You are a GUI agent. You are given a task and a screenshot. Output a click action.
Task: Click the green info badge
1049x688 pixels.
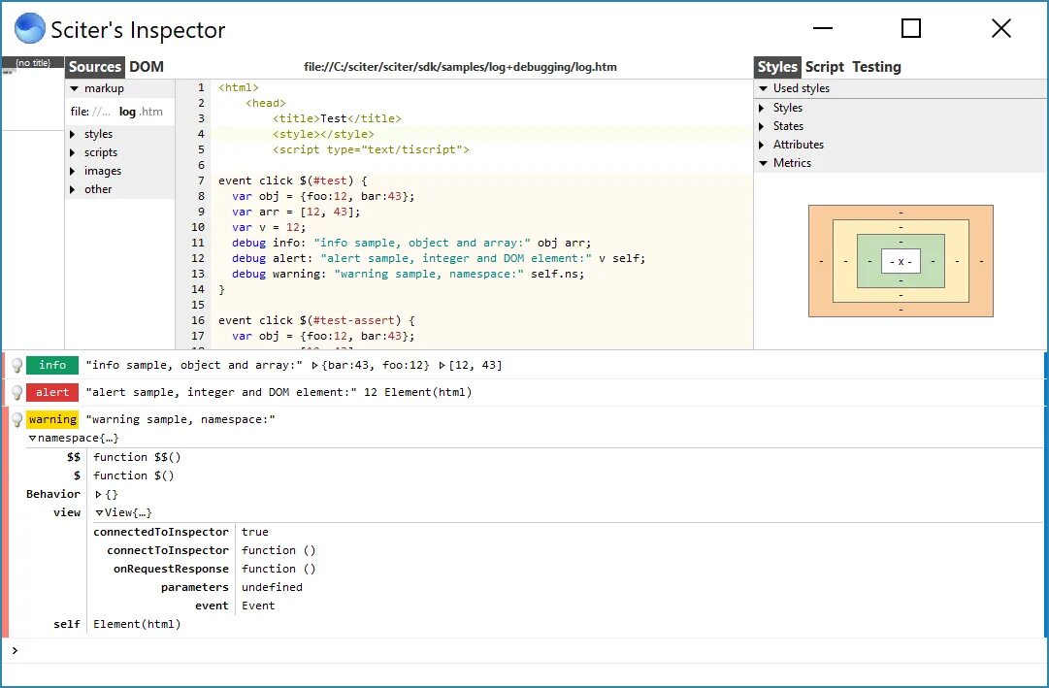tap(52, 366)
